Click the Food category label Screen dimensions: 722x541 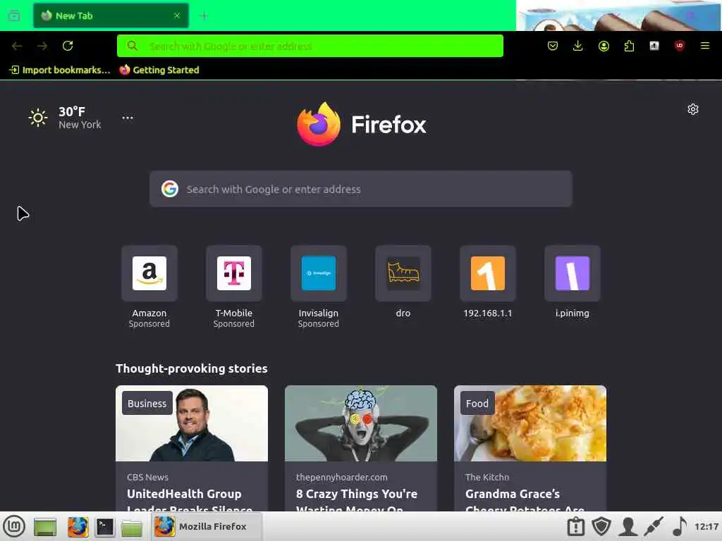pyautogui.click(x=477, y=404)
